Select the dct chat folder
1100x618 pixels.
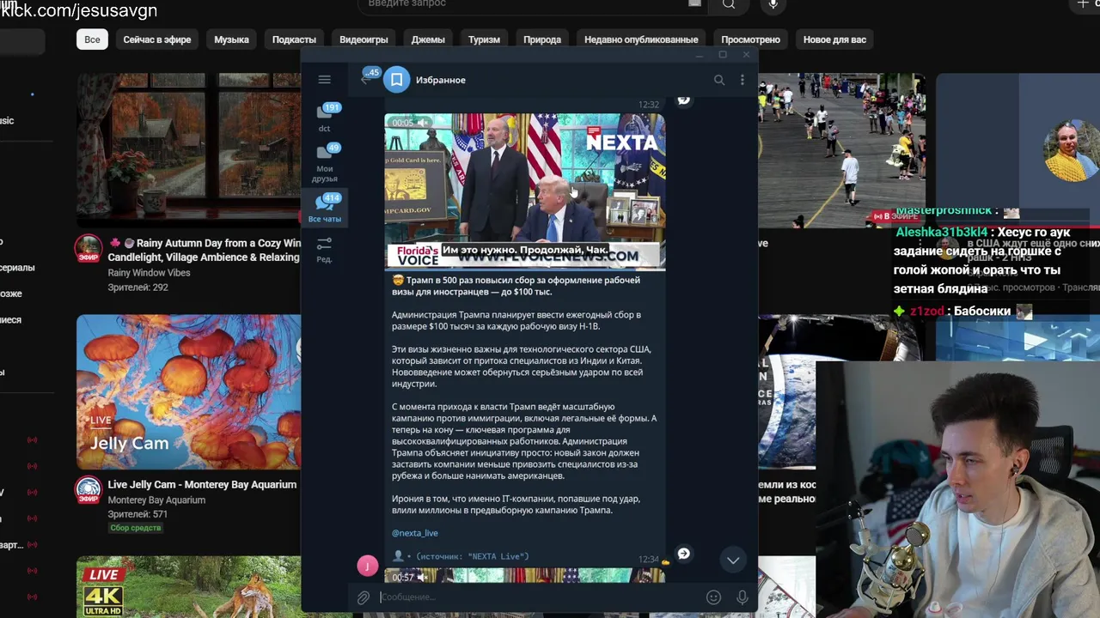point(325,118)
